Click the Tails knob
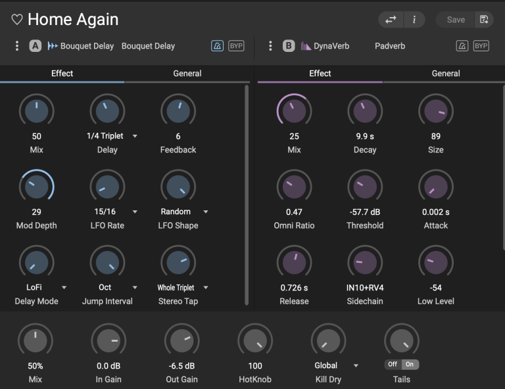505x389 pixels. pos(402,341)
